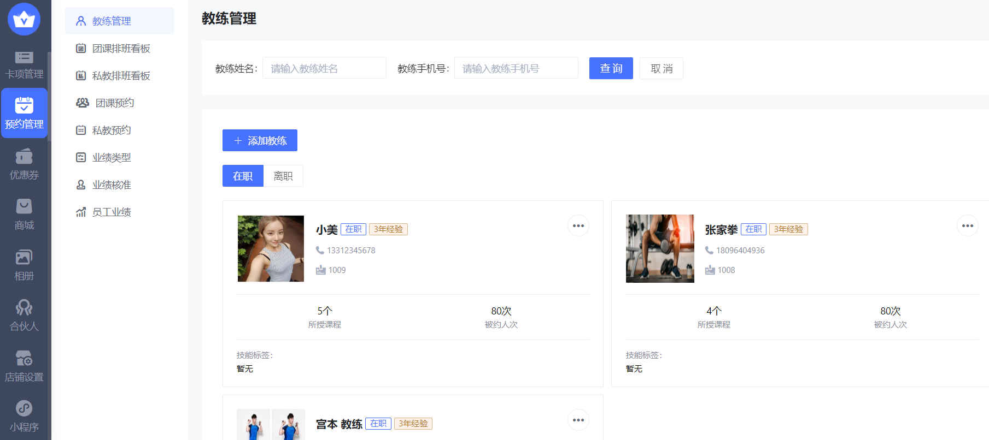989x440 pixels.
Task: Open 员工业绩 menu item
Action: point(120,212)
